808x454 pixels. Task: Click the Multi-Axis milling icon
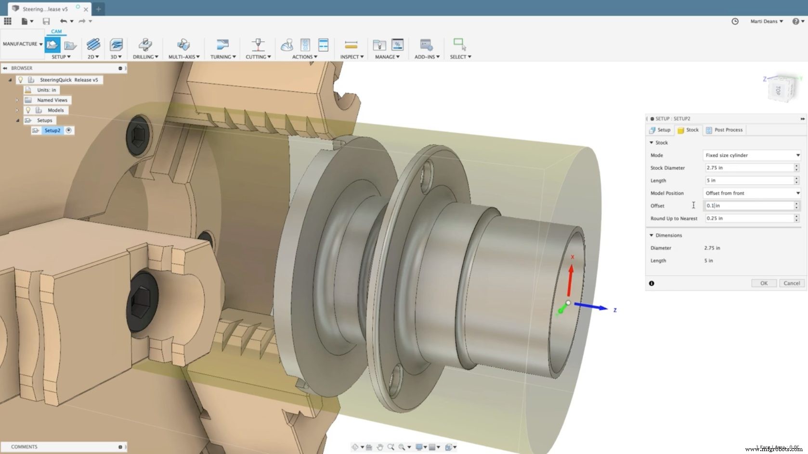pyautogui.click(x=183, y=45)
